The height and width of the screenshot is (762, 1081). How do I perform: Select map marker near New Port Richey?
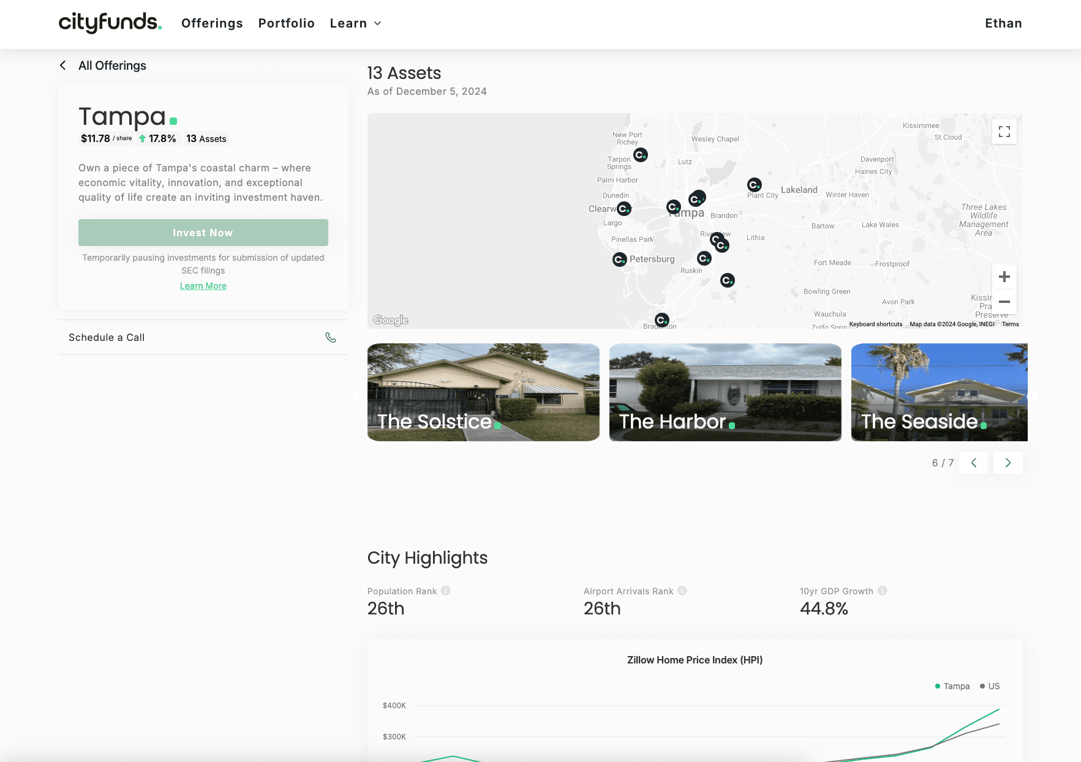[x=641, y=155]
